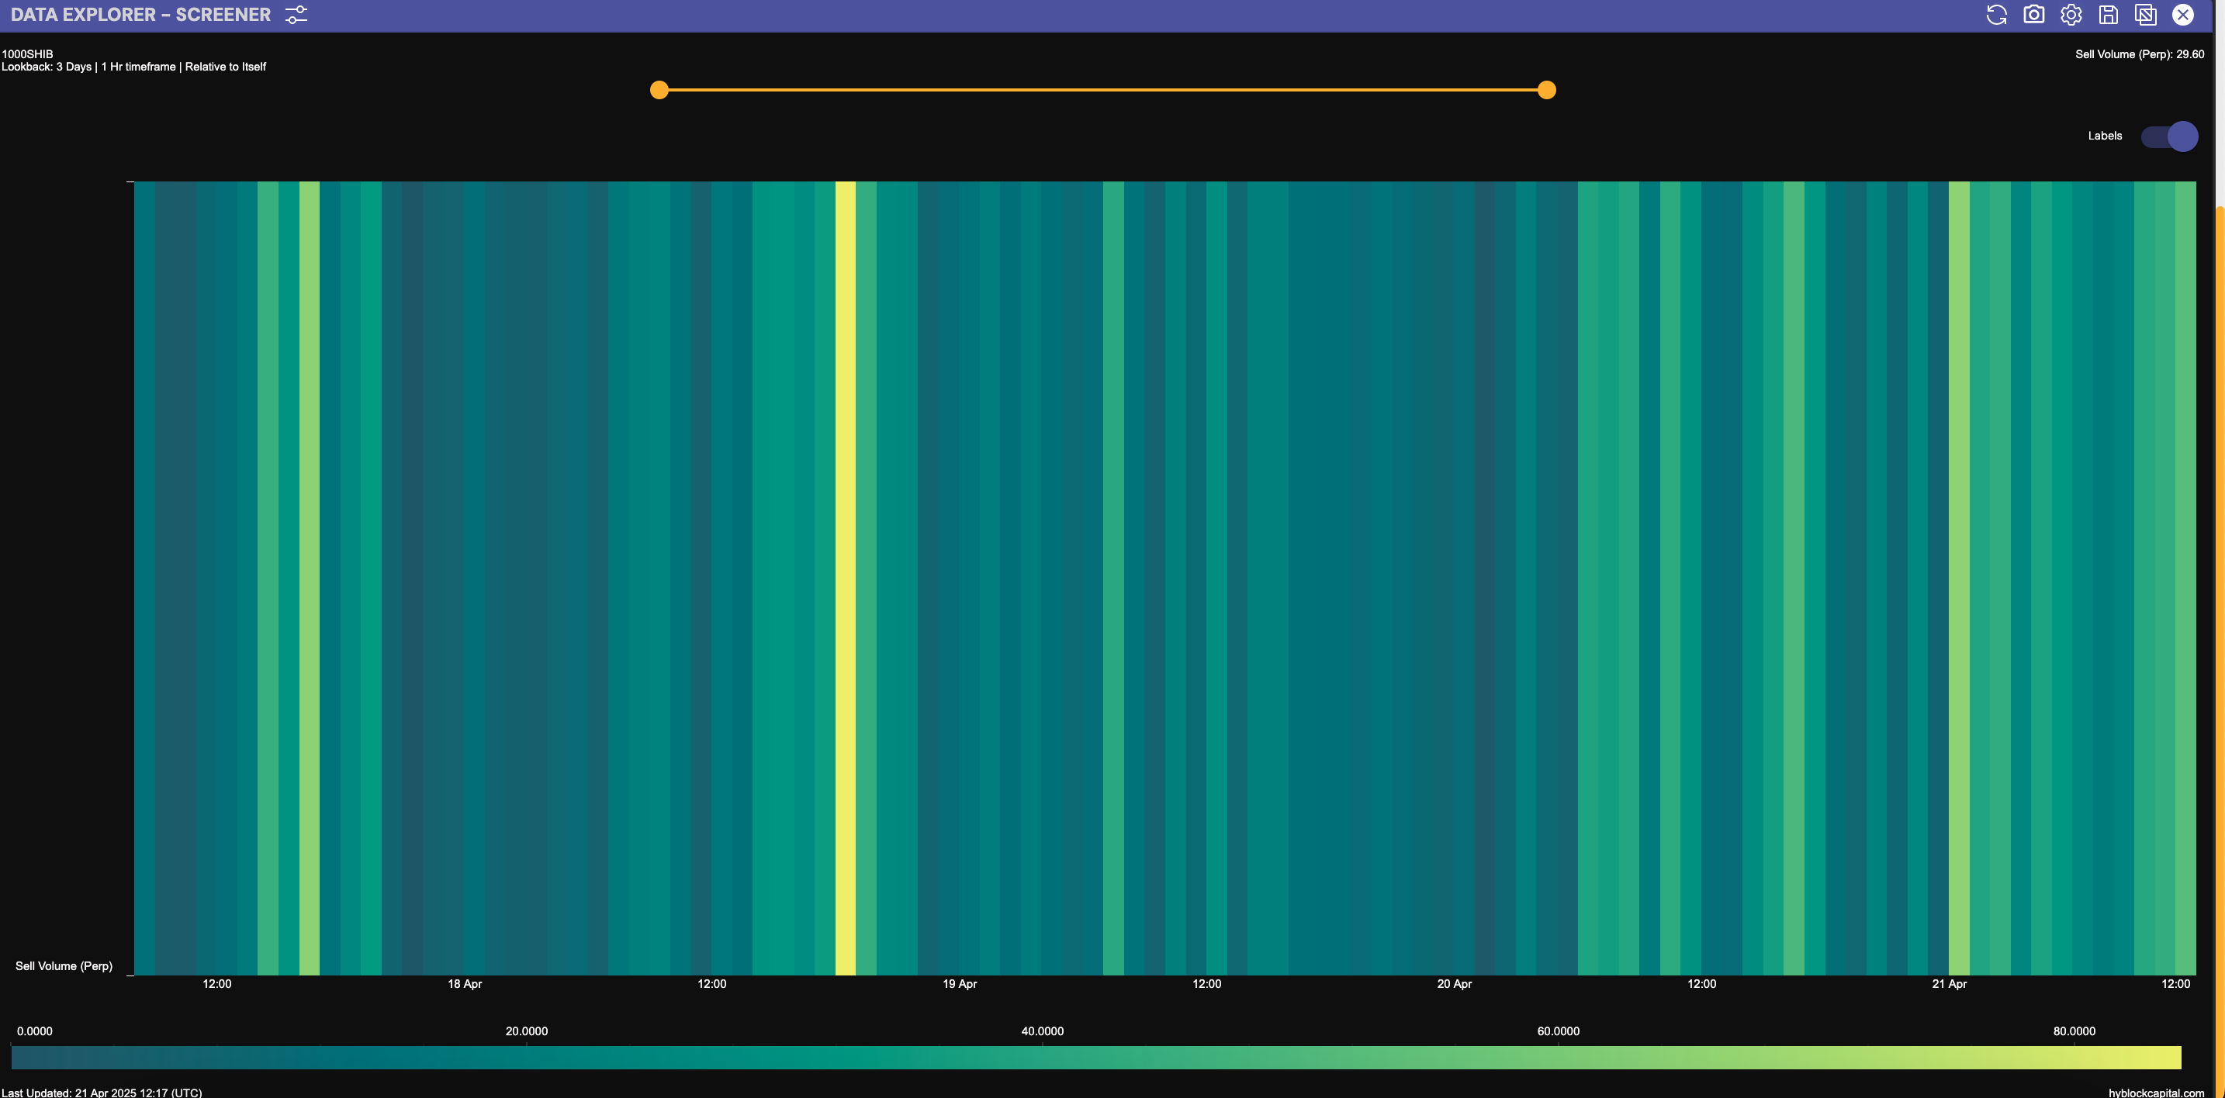Close the Data Explorer panel
The height and width of the screenshot is (1098, 2225).
click(2182, 15)
